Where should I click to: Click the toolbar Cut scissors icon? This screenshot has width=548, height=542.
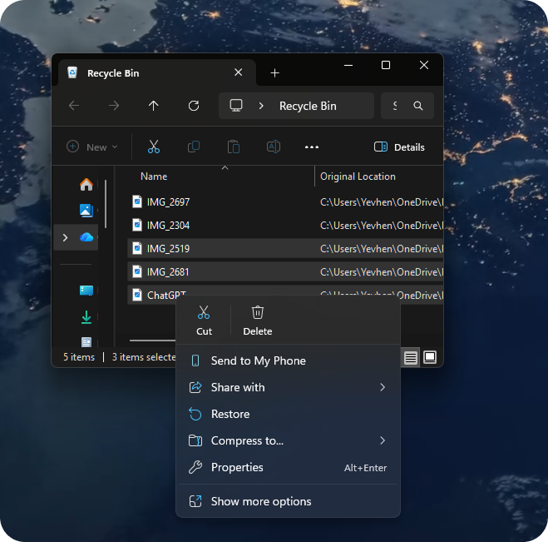tap(154, 147)
